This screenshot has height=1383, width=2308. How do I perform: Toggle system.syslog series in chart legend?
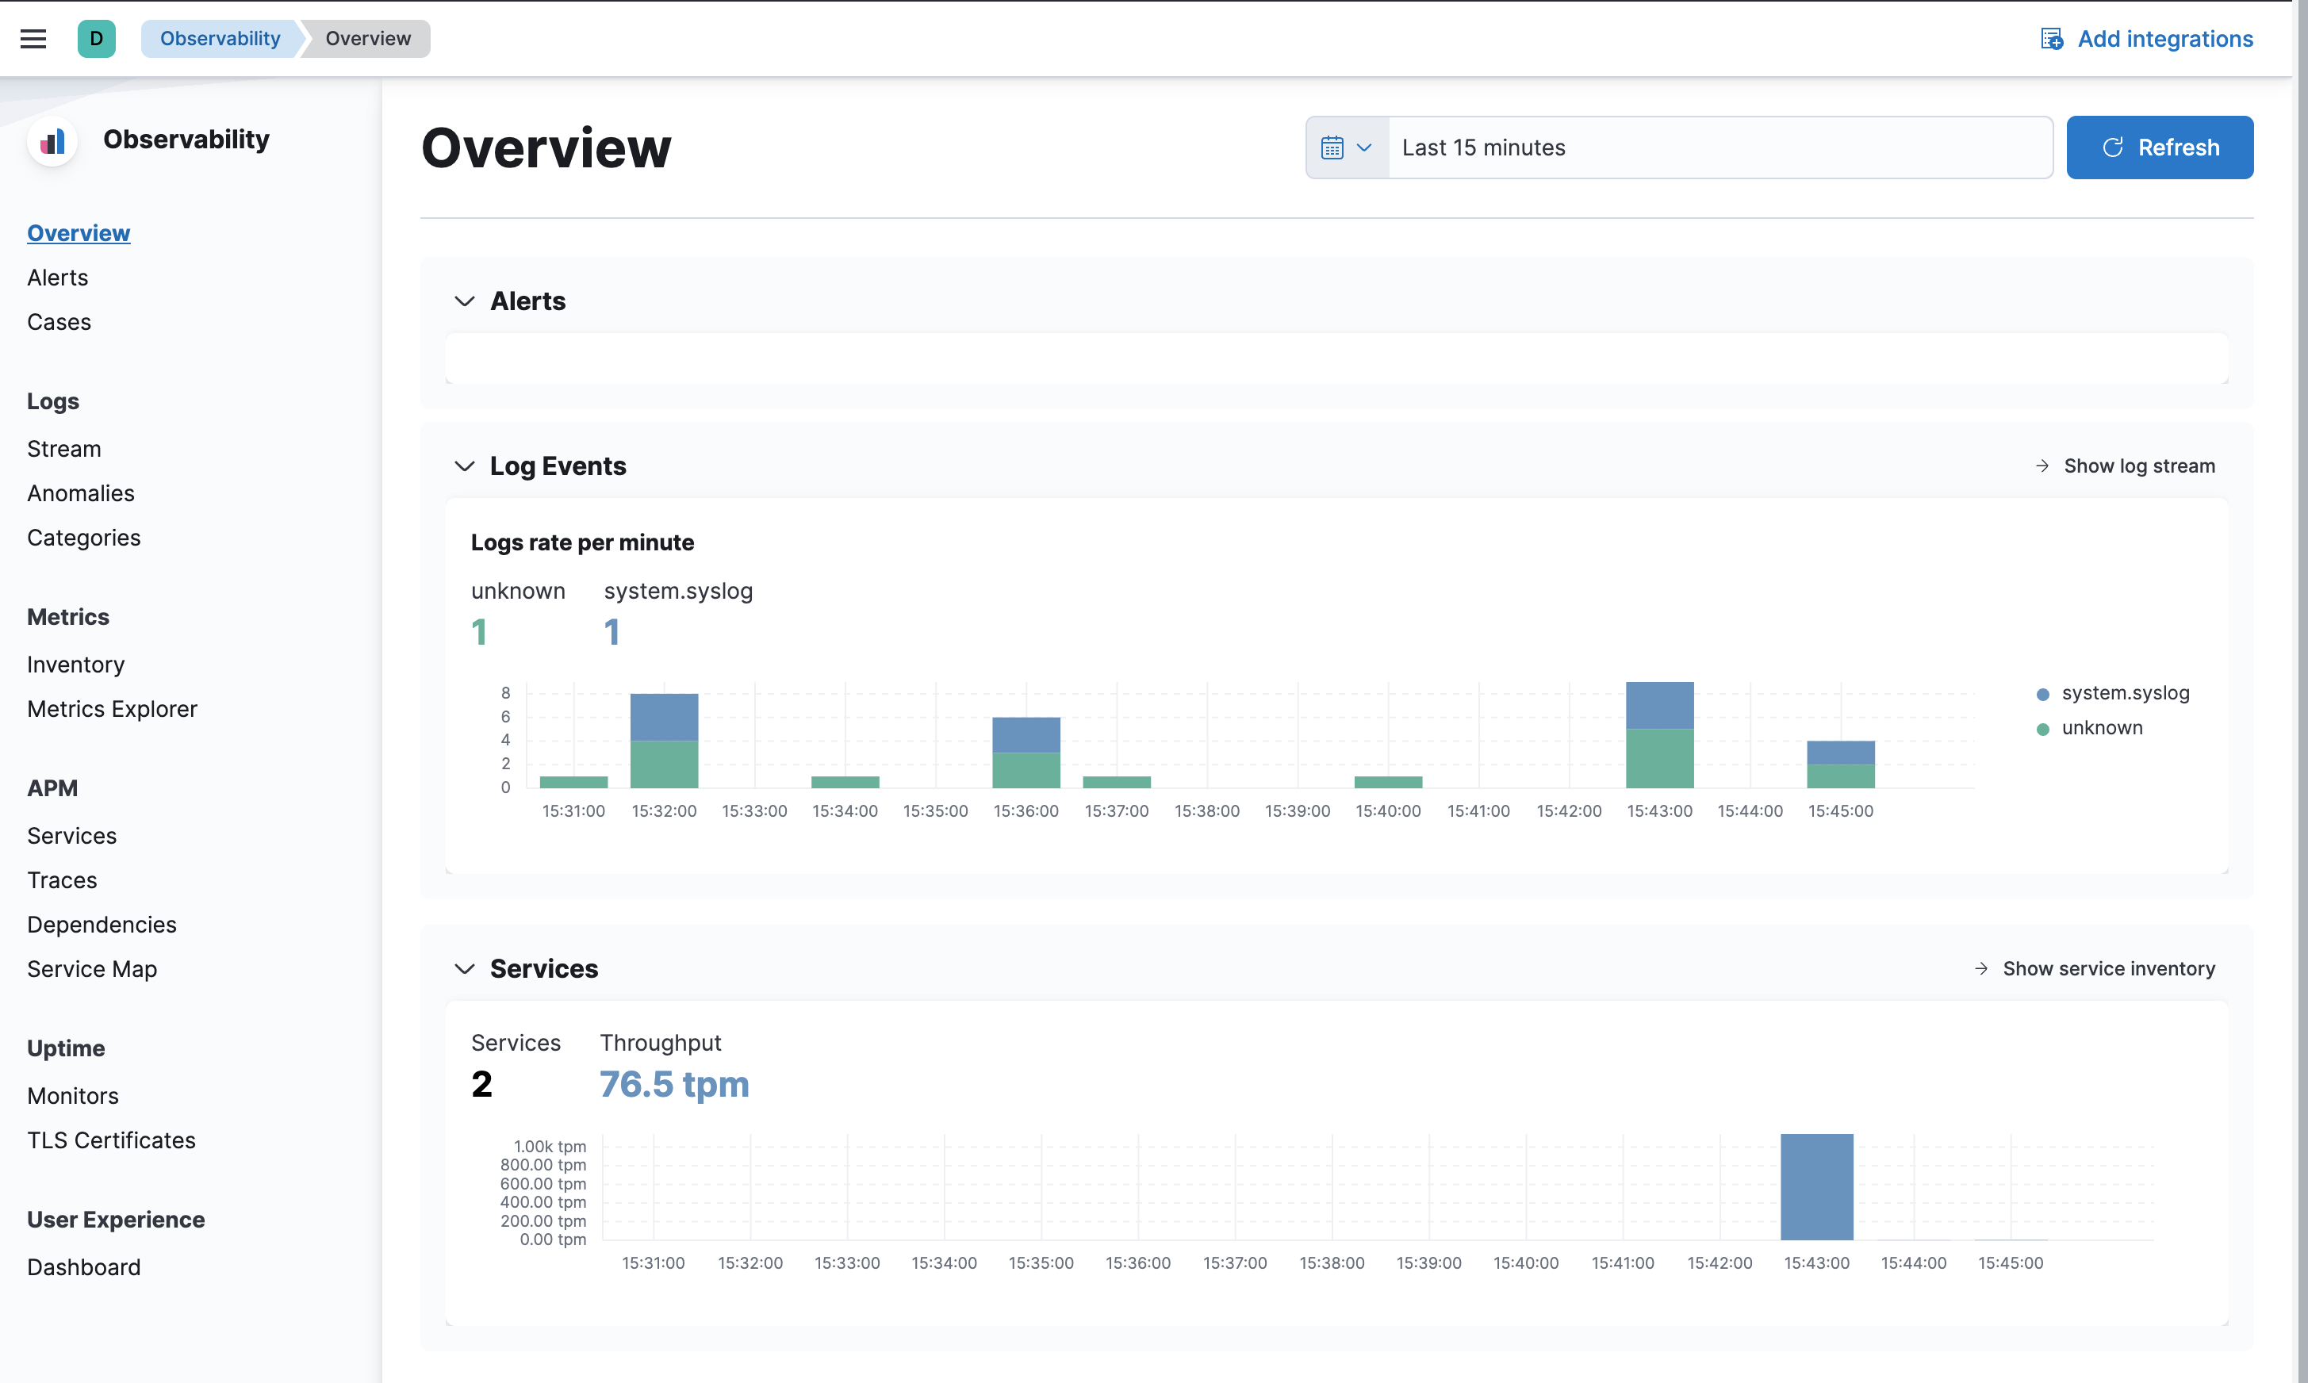click(x=2125, y=693)
